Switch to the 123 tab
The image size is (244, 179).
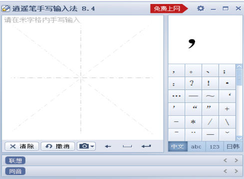coord(215,147)
